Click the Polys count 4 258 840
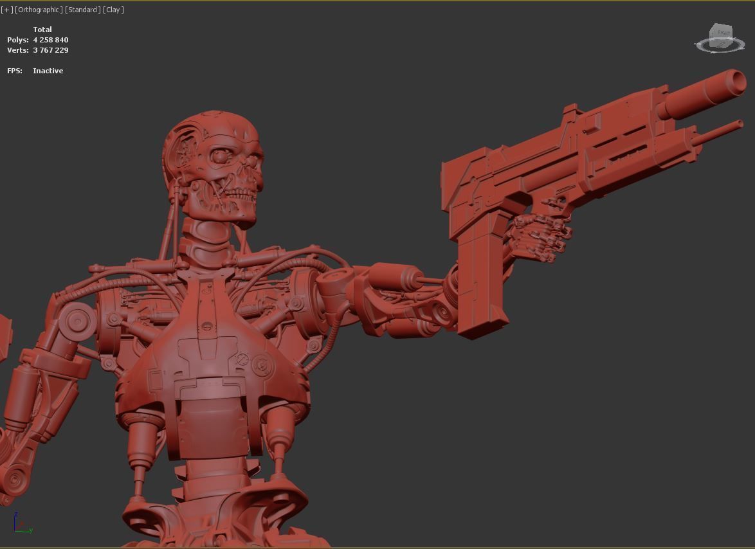755x549 pixels. pos(51,40)
